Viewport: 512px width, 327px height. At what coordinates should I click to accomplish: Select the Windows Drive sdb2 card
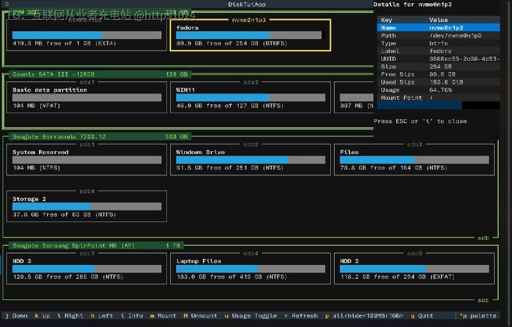tap(250, 159)
